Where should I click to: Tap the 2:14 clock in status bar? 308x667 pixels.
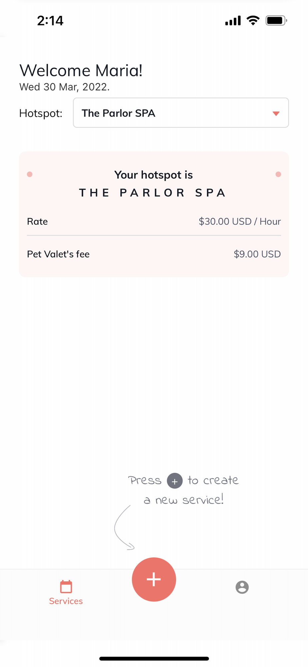click(x=50, y=21)
